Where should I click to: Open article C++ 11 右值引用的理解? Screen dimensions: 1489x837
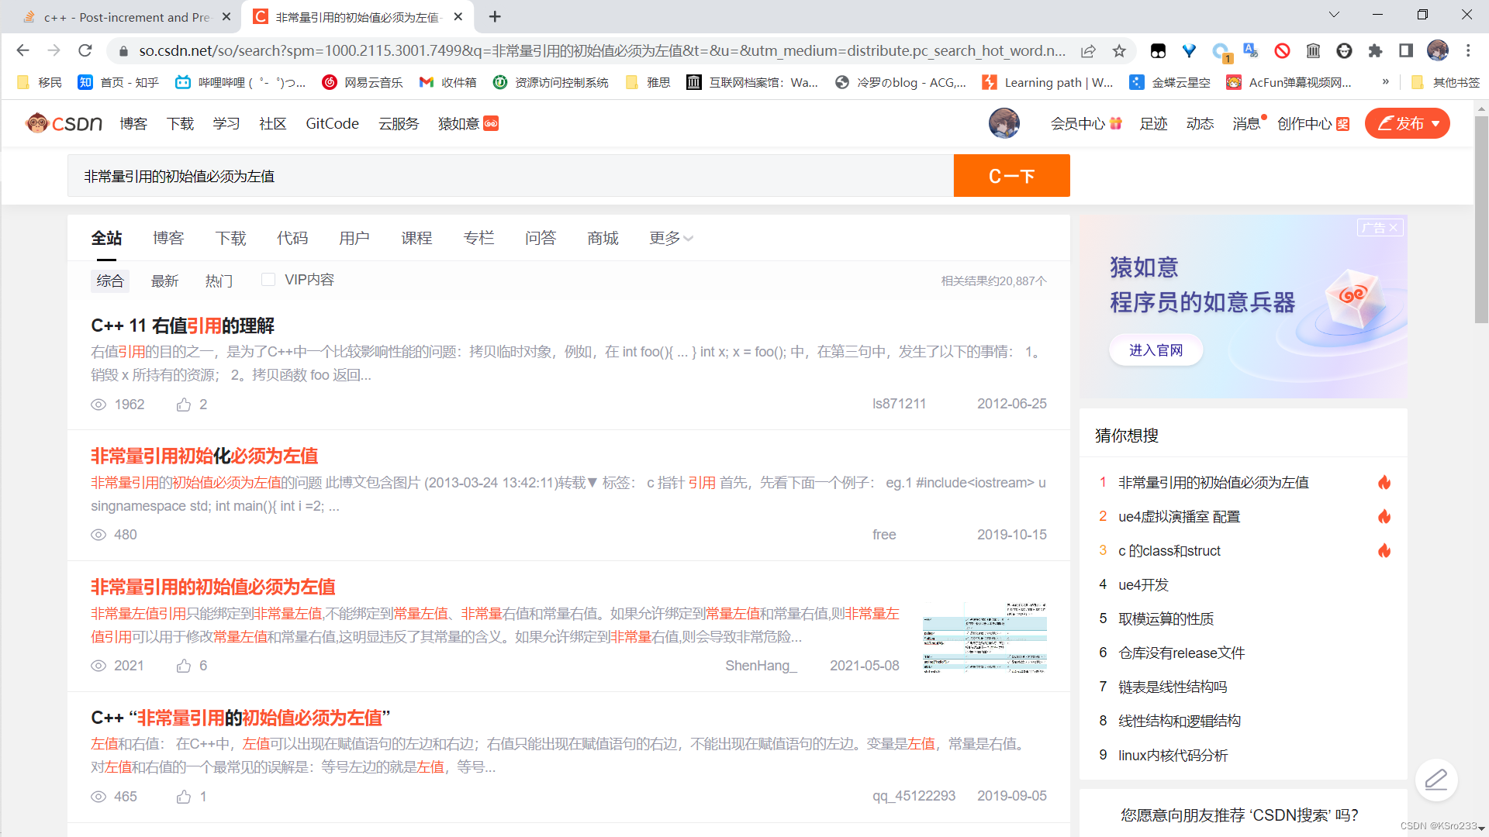(182, 325)
